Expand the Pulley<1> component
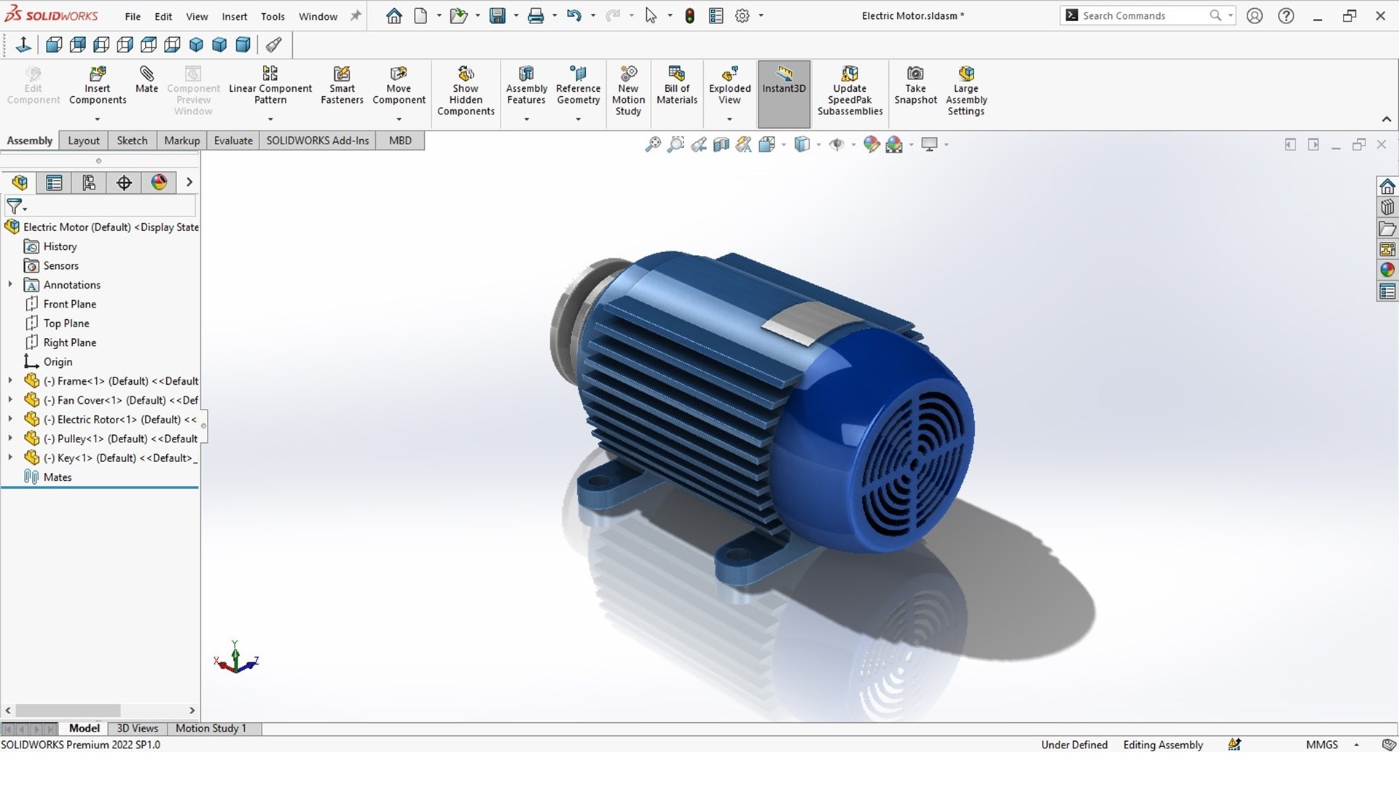1399x787 pixels. click(x=10, y=438)
